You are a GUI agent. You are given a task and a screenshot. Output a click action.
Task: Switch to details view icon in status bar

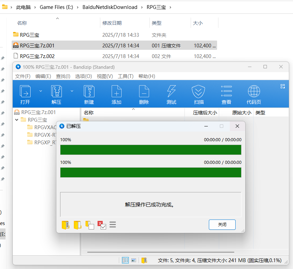pos(125,260)
